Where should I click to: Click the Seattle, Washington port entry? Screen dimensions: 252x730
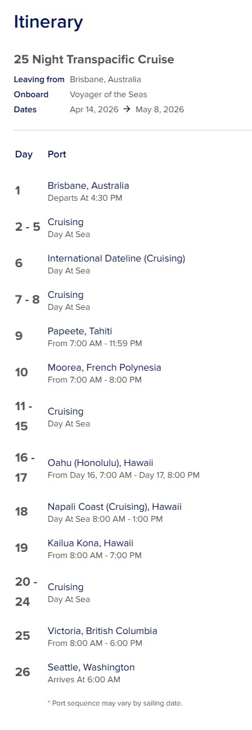pos(91,667)
